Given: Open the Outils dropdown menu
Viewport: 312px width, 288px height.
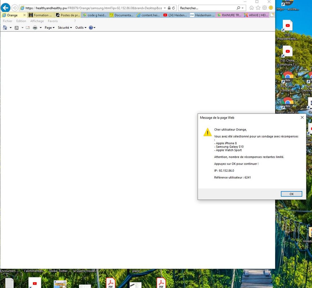Looking at the screenshot, I should click(x=80, y=27).
